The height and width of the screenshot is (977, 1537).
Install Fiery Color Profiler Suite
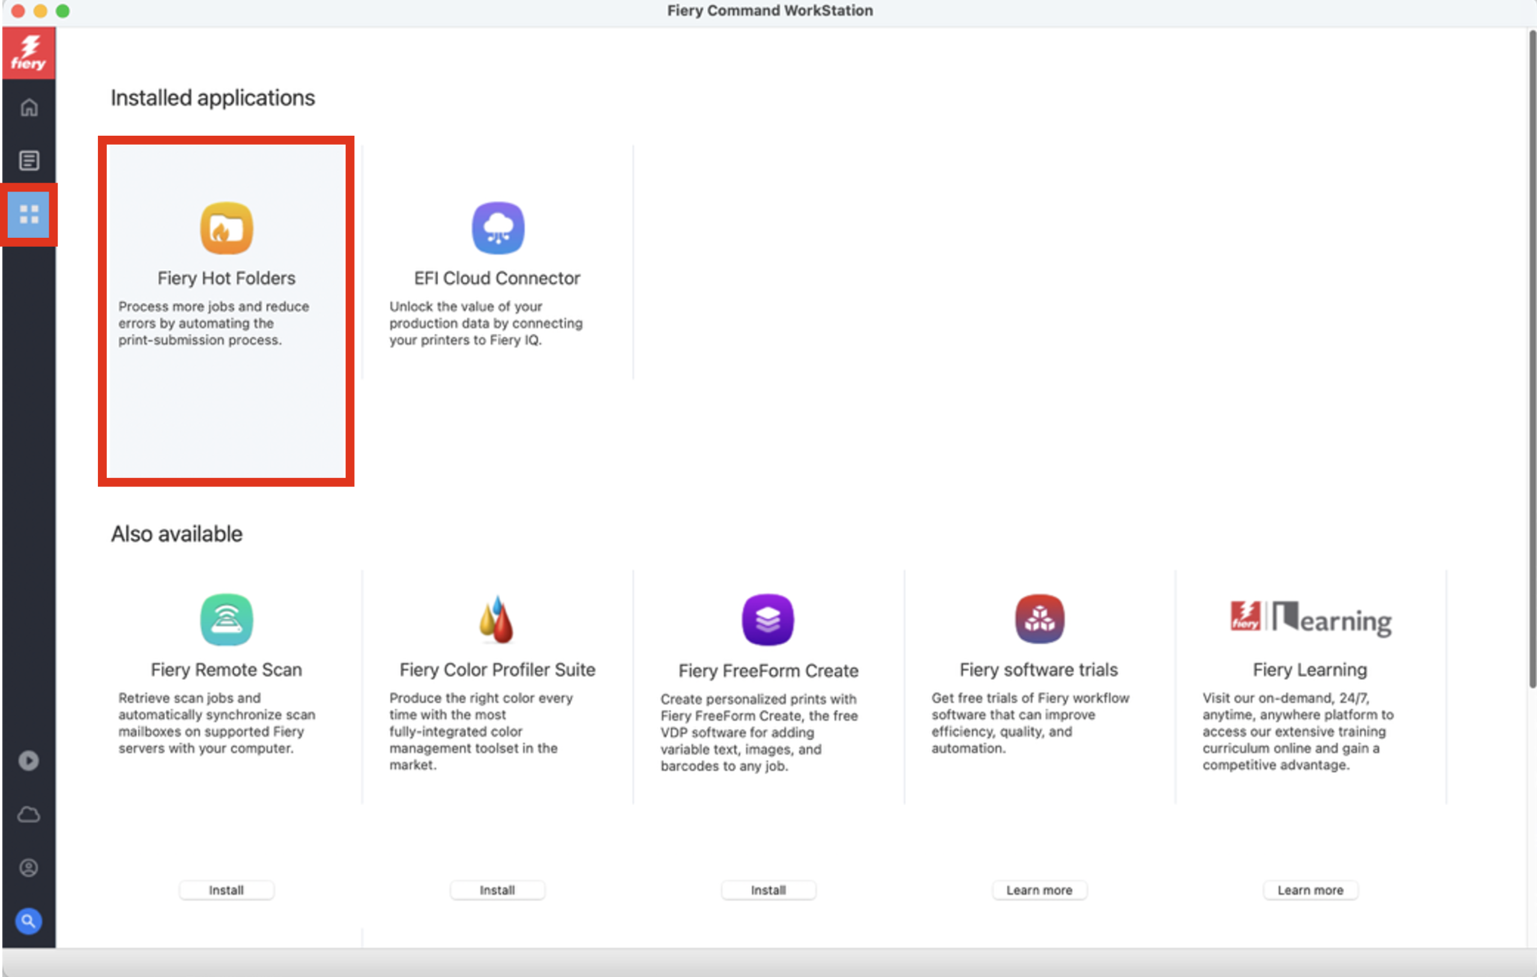(497, 890)
